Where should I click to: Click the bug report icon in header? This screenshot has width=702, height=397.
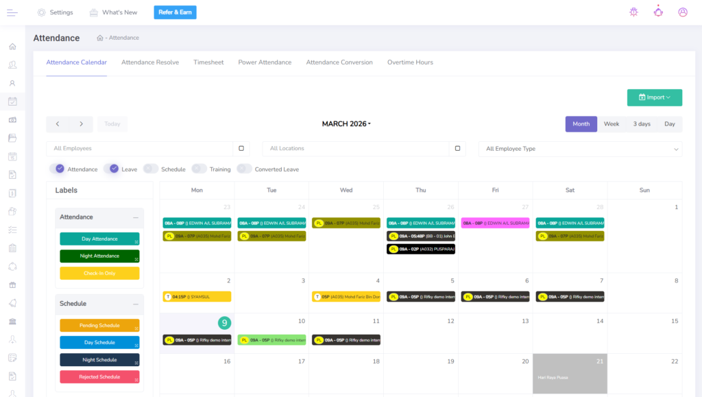pos(633,12)
